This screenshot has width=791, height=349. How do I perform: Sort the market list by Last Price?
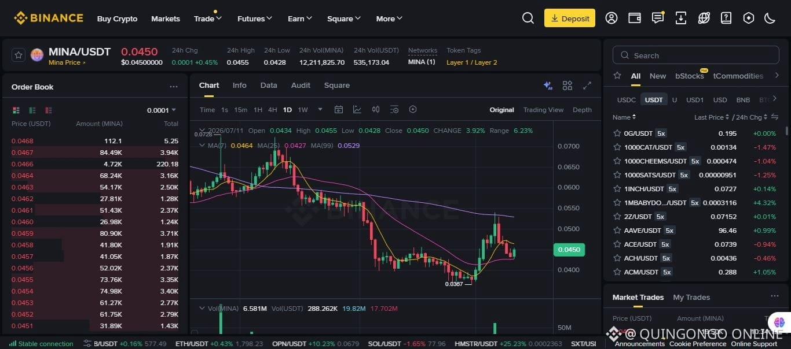(x=712, y=117)
